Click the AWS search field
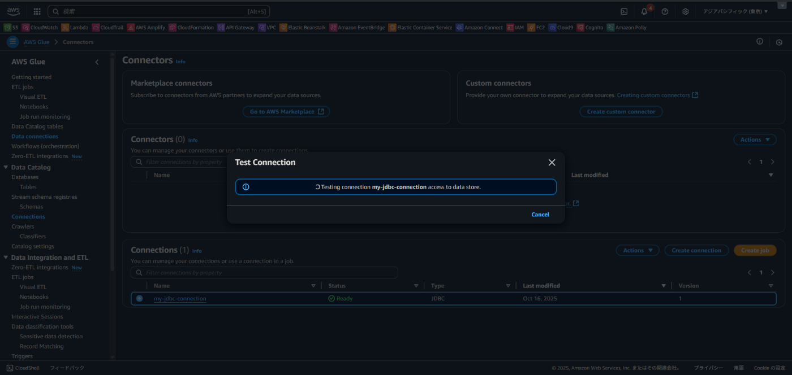 158,11
